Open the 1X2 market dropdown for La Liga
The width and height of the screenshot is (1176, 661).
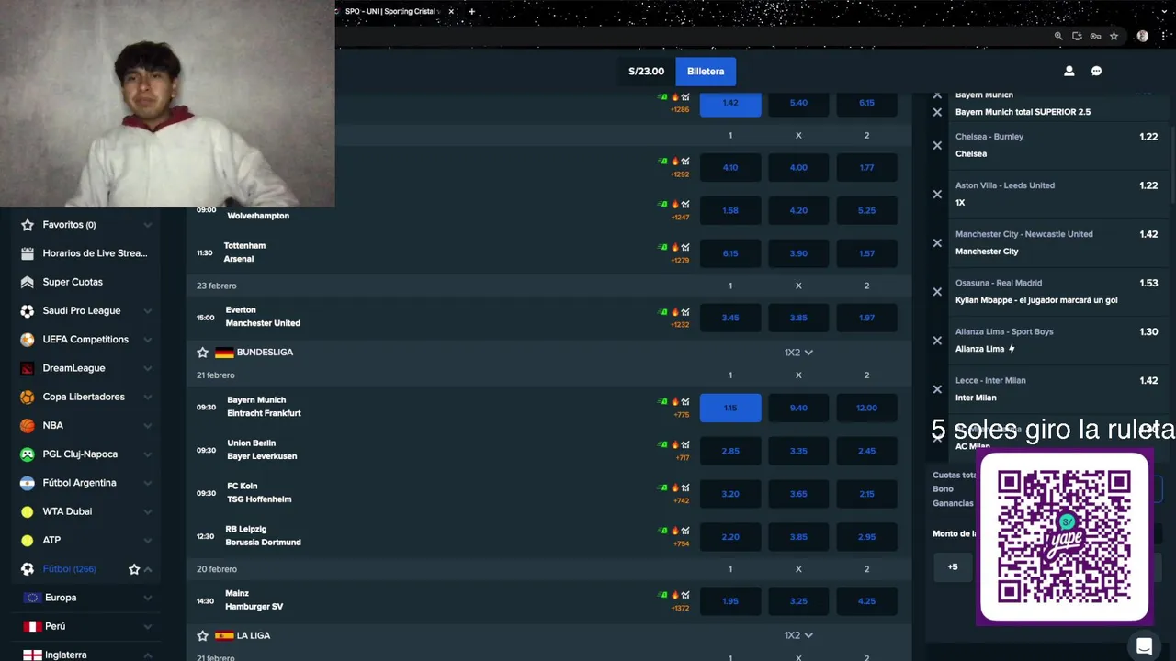[x=798, y=635]
